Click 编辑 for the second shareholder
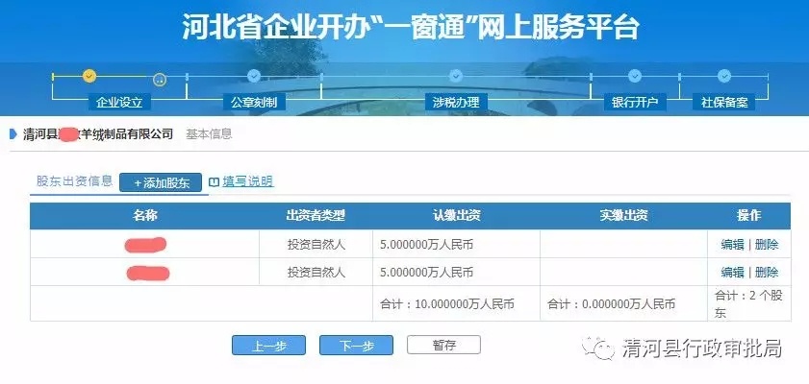The width and height of the screenshot is (809, 384). [732, 272]
